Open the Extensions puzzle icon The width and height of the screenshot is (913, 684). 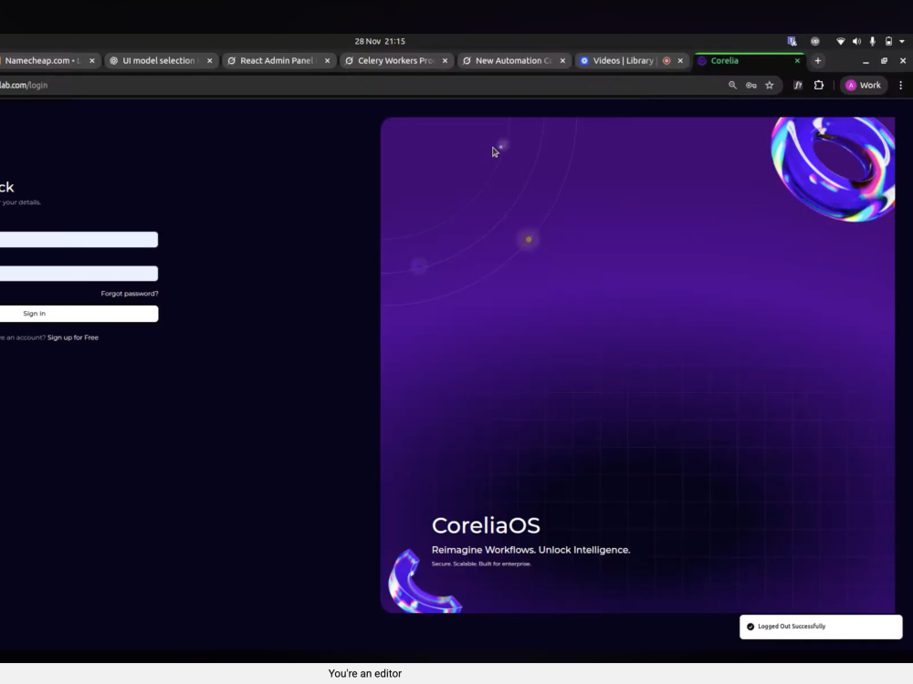point(819,85)
